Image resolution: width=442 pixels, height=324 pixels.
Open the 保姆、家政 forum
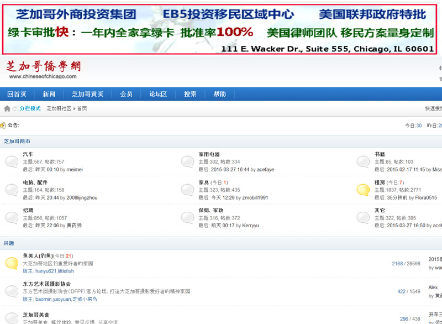[x=211, y=211]
